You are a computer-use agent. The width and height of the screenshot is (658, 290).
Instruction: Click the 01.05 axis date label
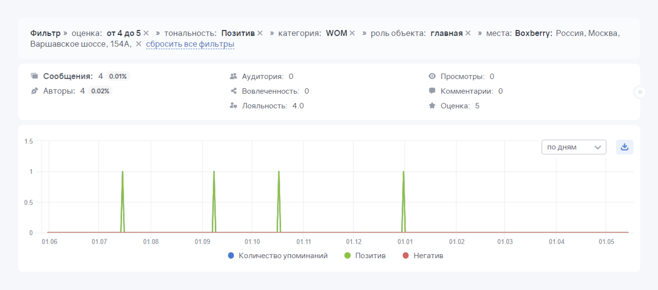[x=606, y=242]
